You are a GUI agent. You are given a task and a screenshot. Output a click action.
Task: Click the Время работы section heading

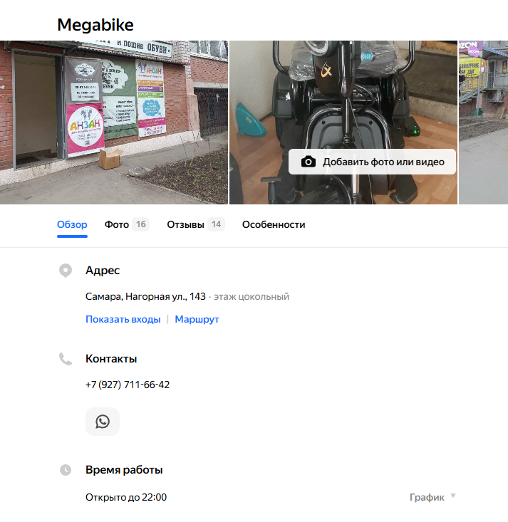tap(124, 470)
